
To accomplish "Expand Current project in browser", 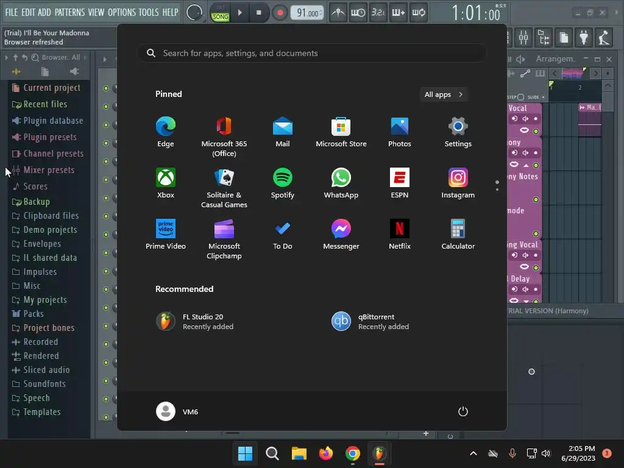I will [46, 88].
